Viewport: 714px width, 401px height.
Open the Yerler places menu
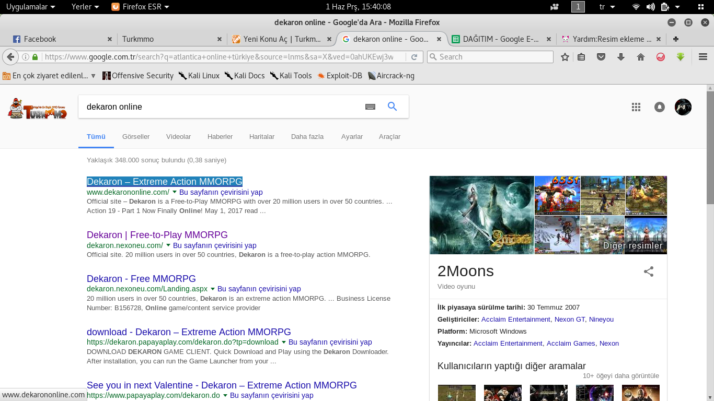tap(85, 7)
